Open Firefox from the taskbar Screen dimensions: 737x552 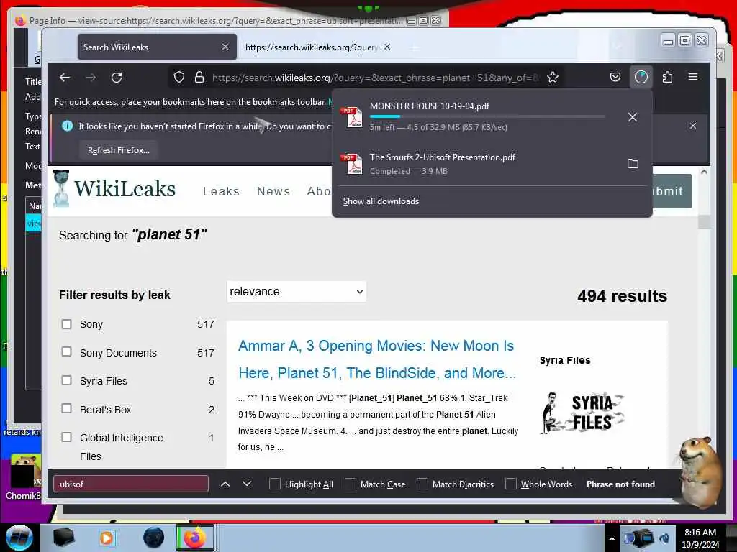coord(195,538)
